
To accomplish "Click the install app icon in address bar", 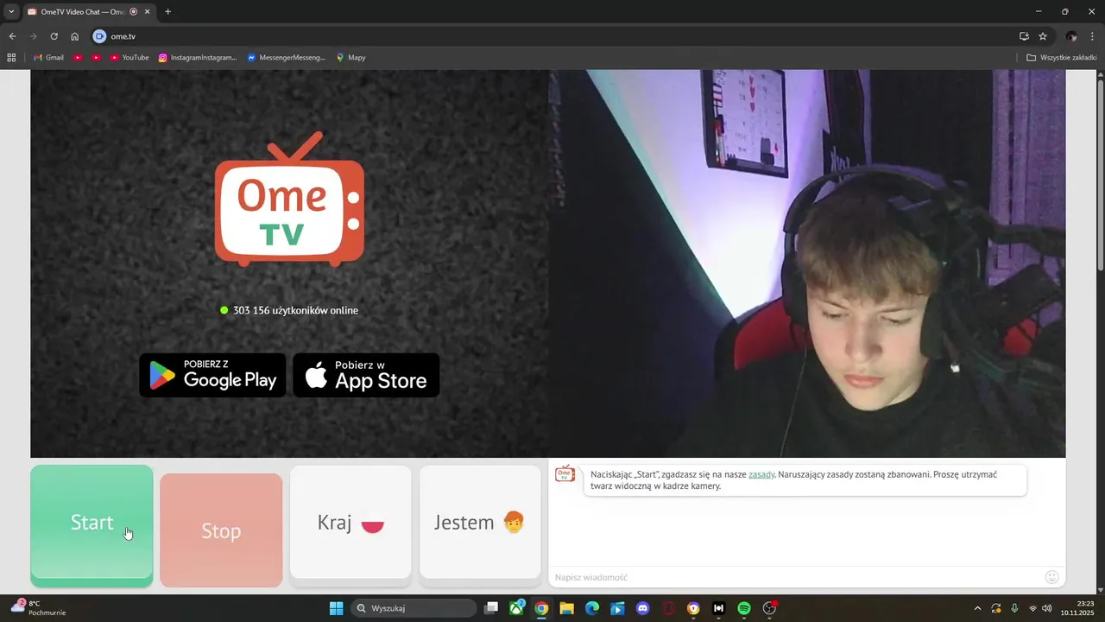I will click(x=1024, y=36).
